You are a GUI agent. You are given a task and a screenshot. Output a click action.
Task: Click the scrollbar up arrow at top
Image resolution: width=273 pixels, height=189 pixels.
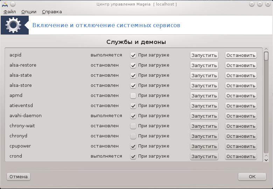[x=266, y=49]
